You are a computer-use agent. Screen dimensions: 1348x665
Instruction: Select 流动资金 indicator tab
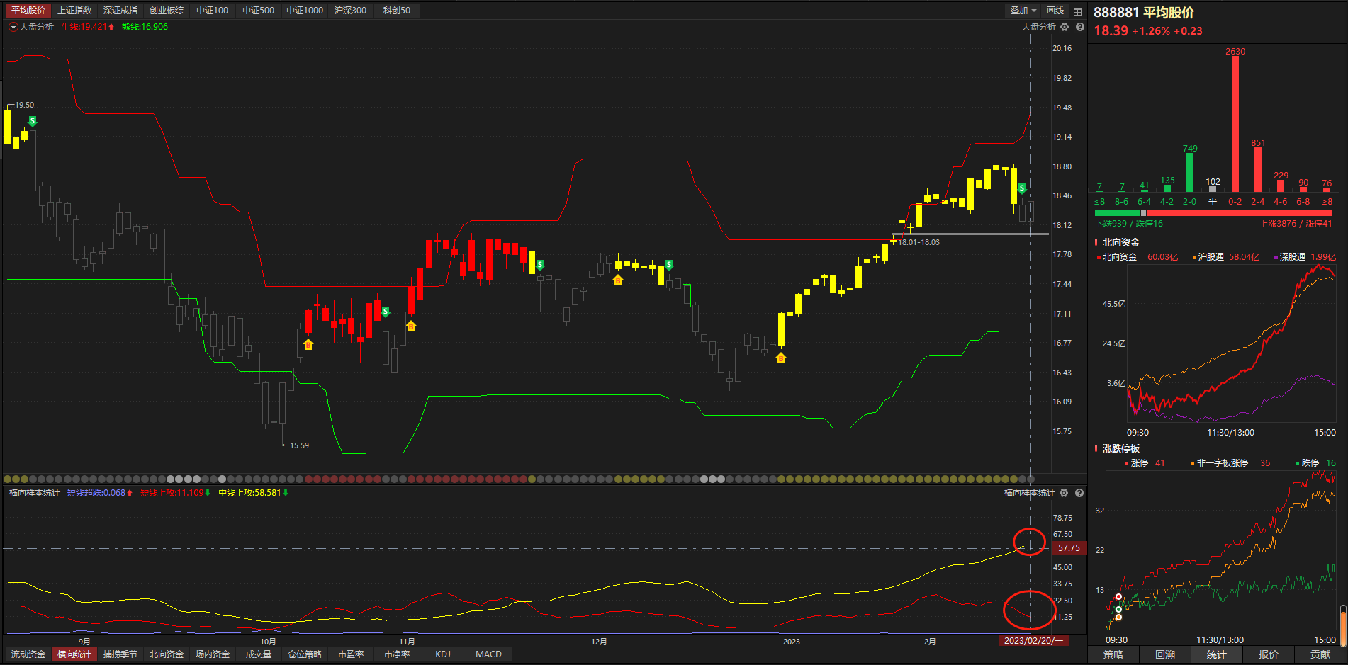coord(28,654)
